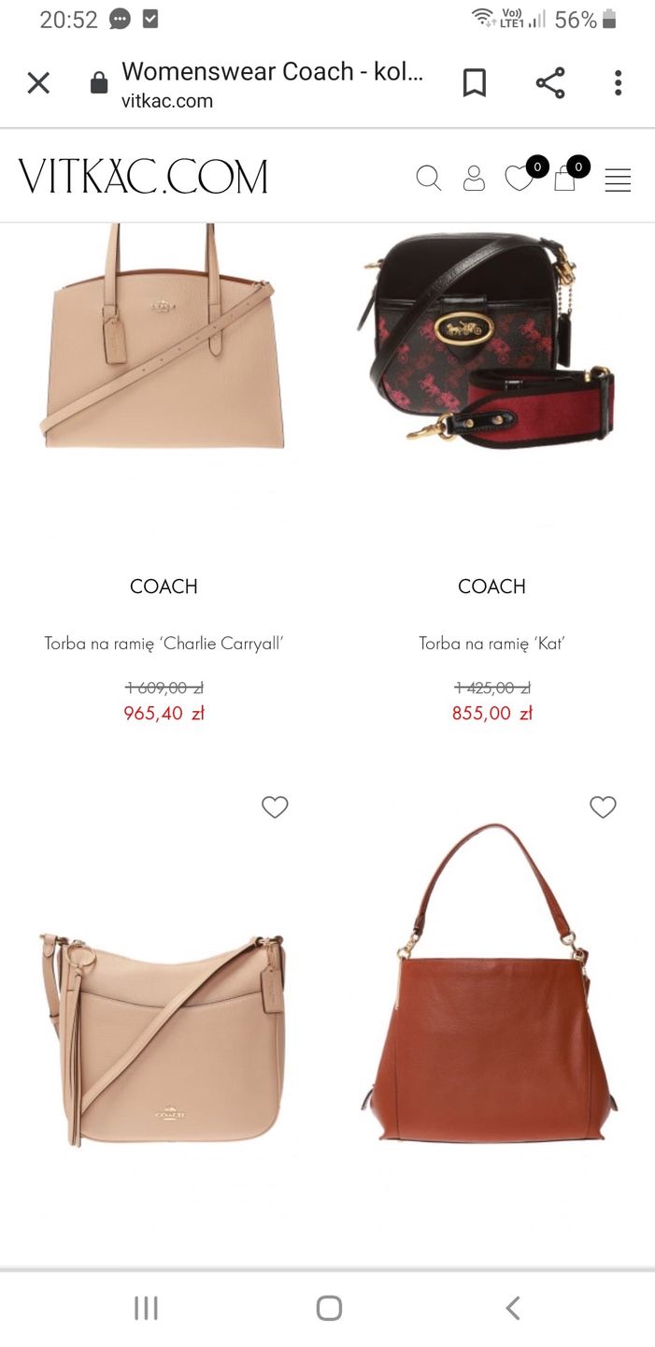Open the Torba na ramię 'Kat' link

point(491,644)
